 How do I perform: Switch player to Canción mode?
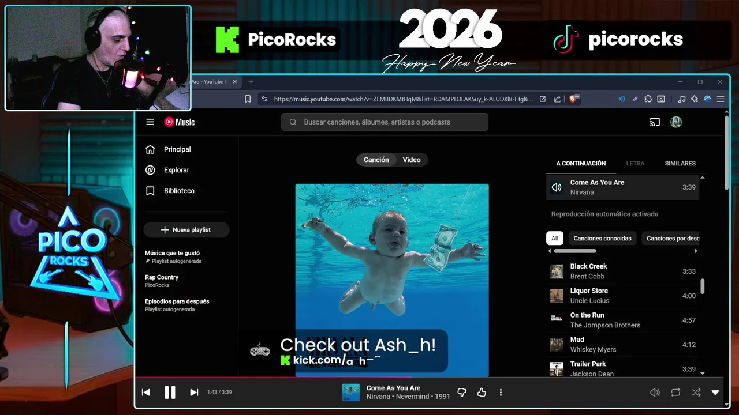coord(376,160)
